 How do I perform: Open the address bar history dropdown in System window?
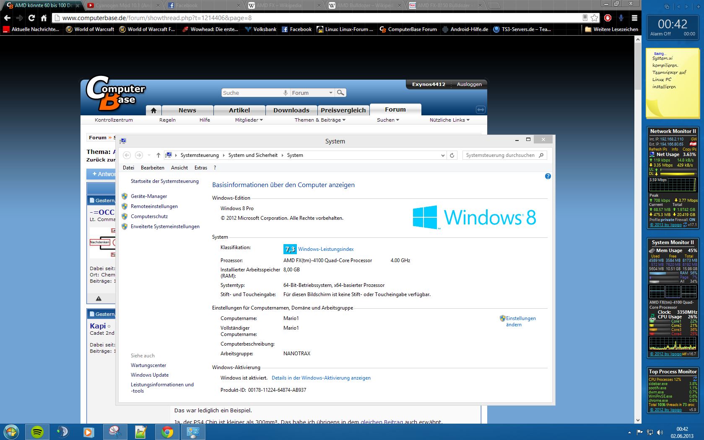pyautogui.click(x=443, y=155)
